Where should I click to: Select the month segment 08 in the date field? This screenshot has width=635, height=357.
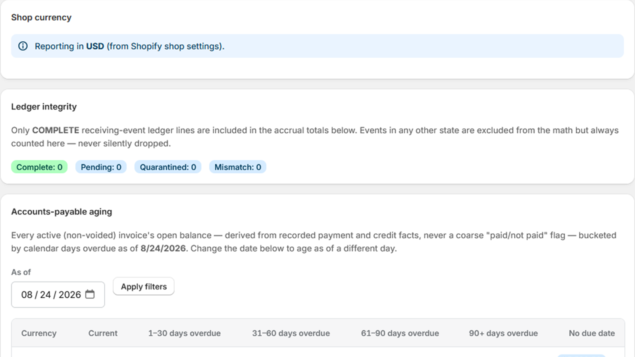coord(27,295)
